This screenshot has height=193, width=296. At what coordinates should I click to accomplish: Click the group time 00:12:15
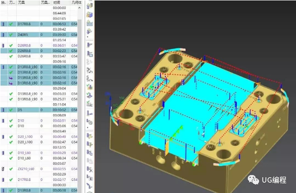[x=59, y=148]
